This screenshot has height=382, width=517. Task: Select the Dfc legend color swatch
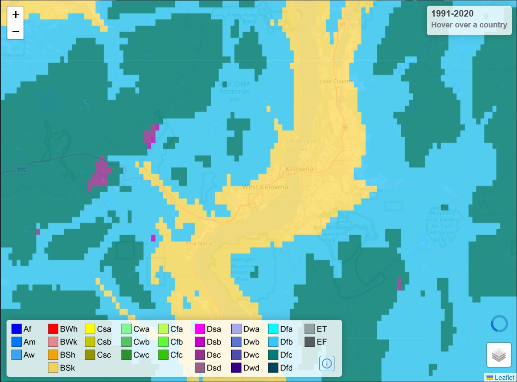[274, 355]
